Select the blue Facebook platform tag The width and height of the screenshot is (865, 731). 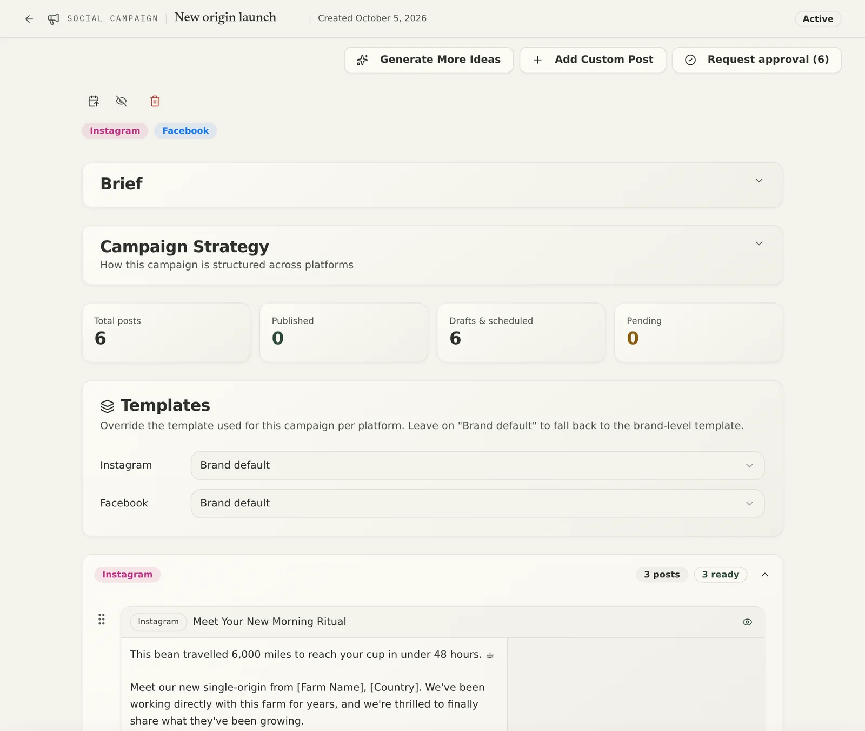pyautogui.click(x=185, y=131)
